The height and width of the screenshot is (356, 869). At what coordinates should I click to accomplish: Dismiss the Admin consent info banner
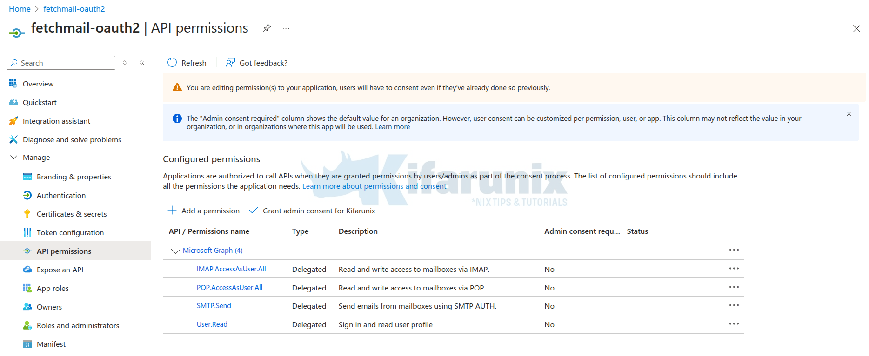pos(849,114)
